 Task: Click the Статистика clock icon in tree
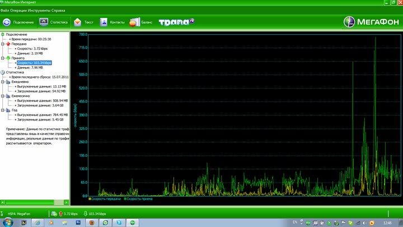(3, 72)
